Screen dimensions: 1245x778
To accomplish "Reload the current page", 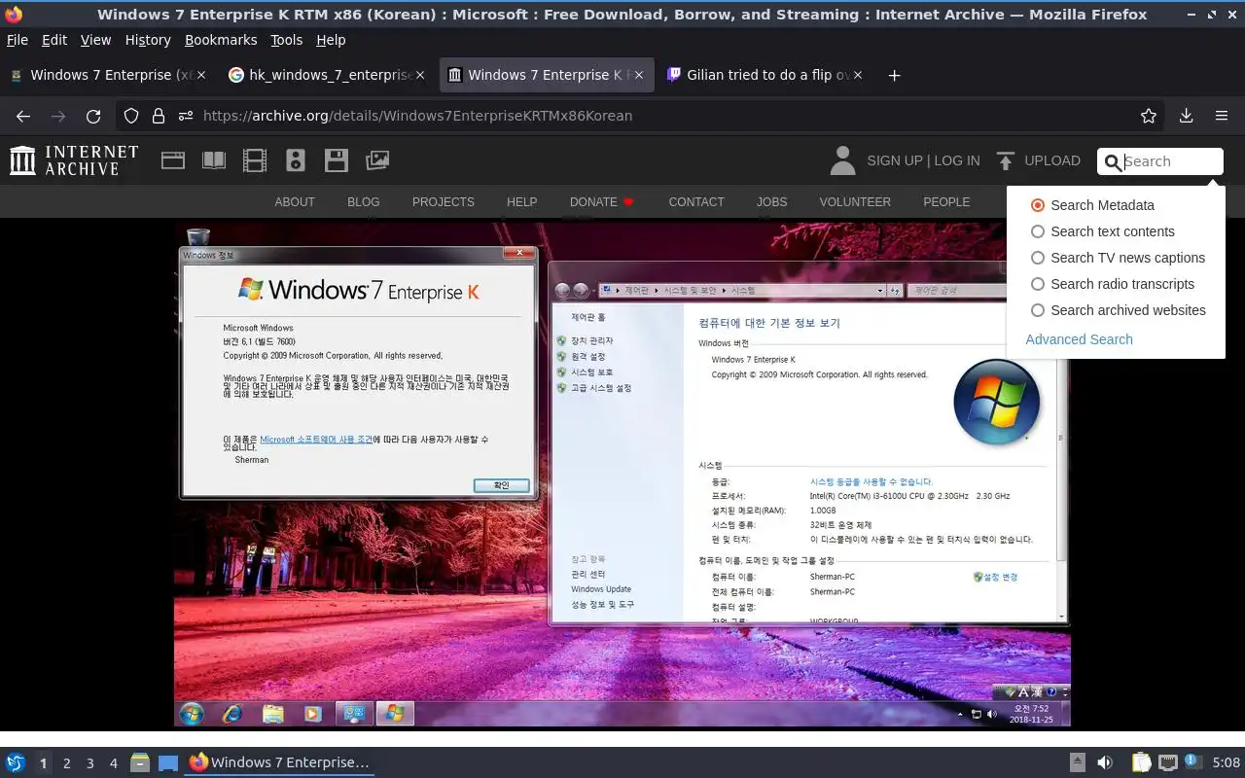I will coord(93,116).
